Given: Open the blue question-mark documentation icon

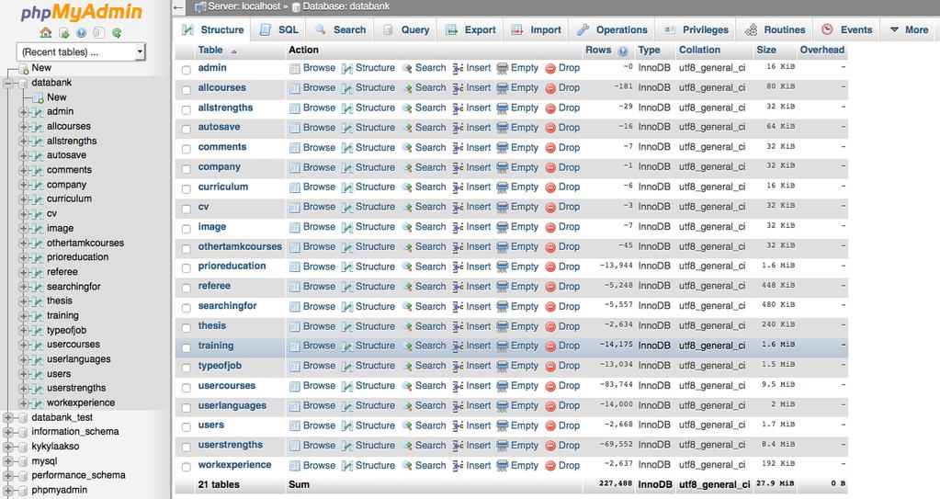Looking at the screenshot, I should [82, 33].
